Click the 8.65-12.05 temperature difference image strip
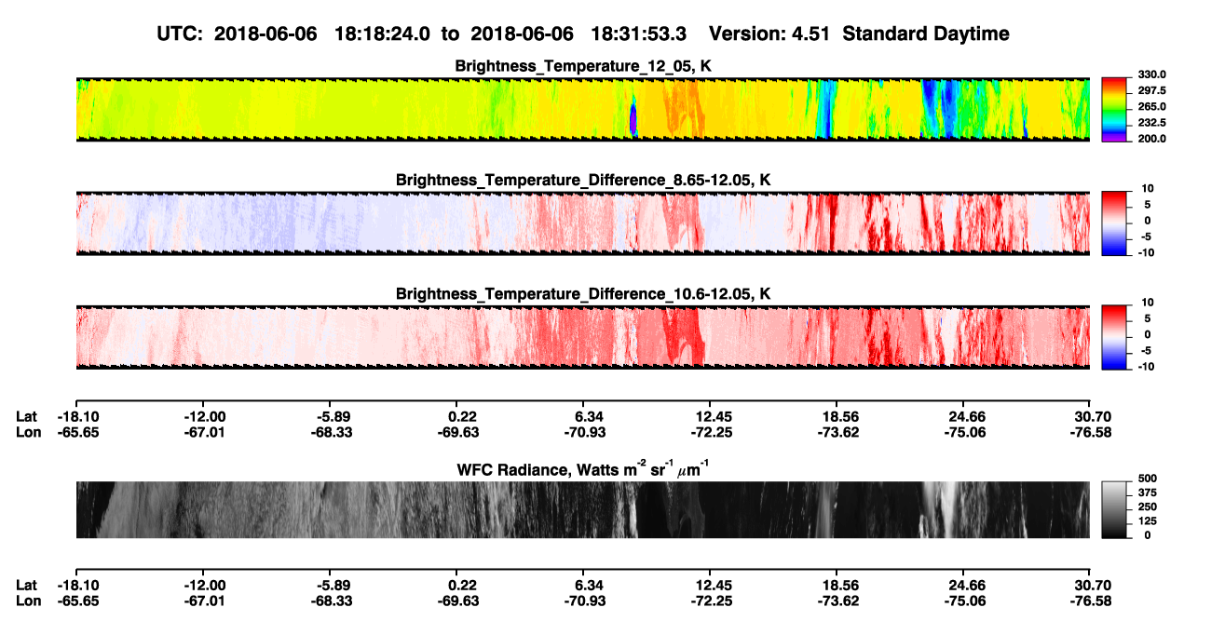The image size is (1211, 621). 582,223
